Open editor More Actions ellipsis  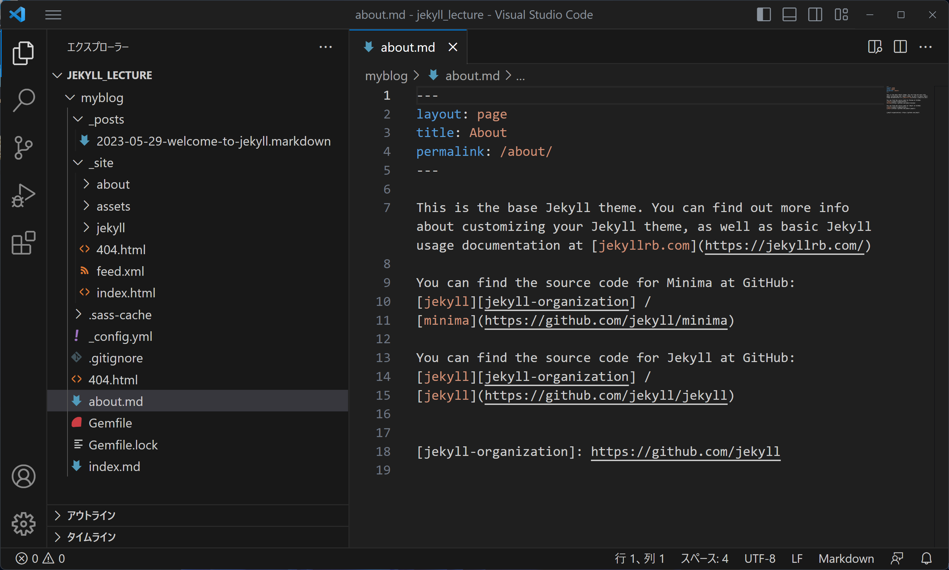926,47
